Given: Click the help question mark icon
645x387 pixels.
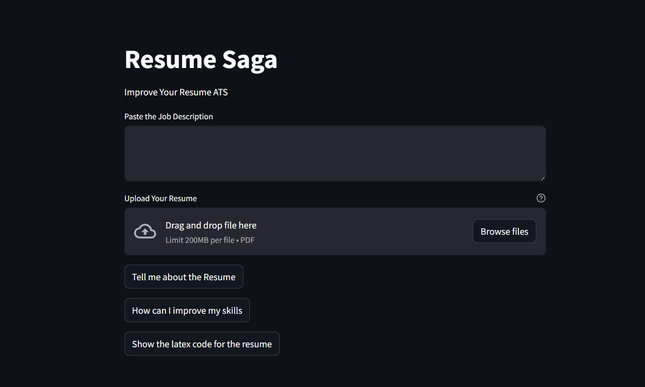Looking at the screenshot, I should (541, 198).
